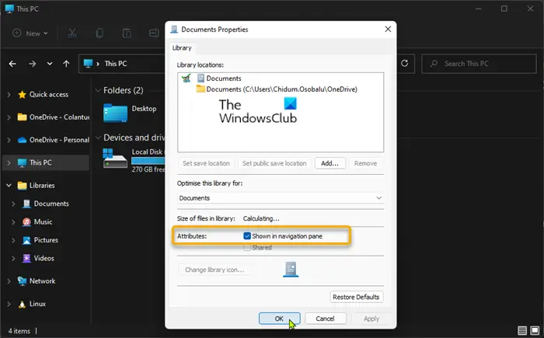Click Restore Defaults button
The image size is (544, 338).
(356, 297)
